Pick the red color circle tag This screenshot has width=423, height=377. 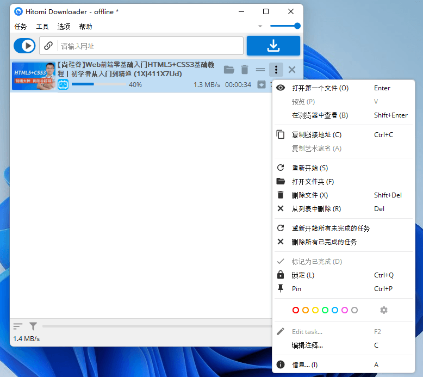point(296,310)
